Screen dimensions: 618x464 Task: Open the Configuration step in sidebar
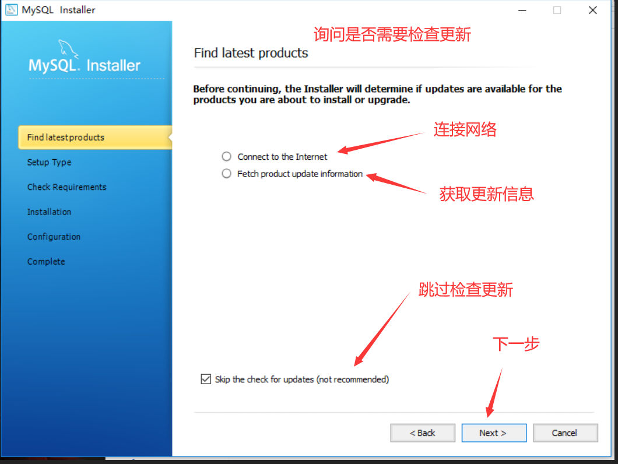[54, 237]
